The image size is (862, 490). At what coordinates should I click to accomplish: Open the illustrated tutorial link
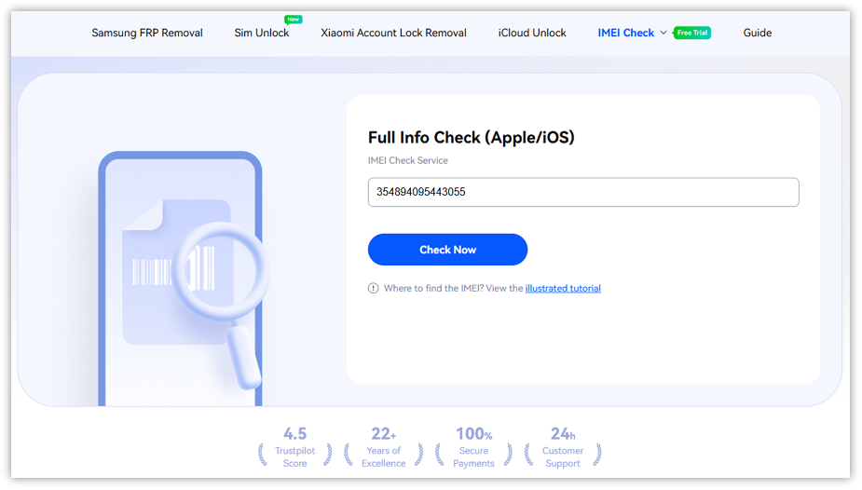(563, 289)
